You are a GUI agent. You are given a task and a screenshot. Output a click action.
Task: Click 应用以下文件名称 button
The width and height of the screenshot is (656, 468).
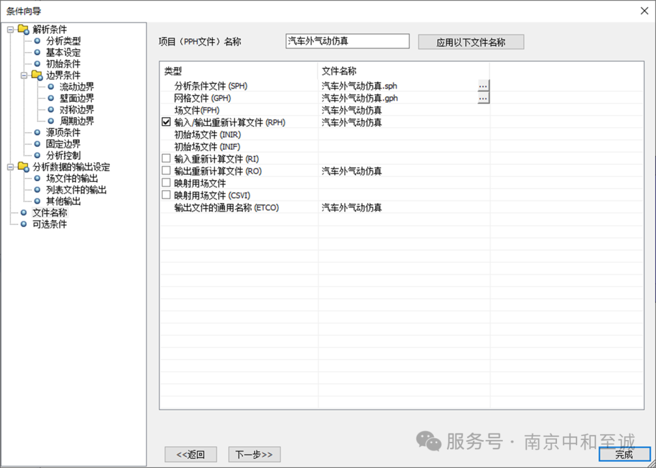(x=471, y=42)
